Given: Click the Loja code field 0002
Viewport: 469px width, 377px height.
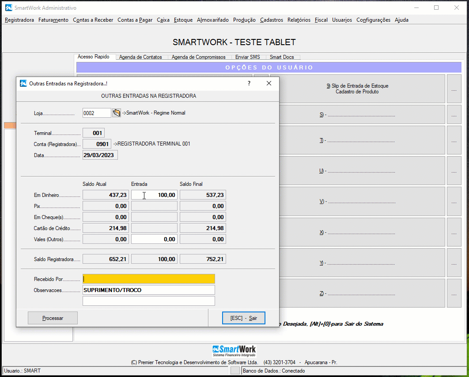Looking at the screenshot, I should coord(97,113).
